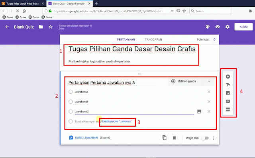Add a title and description section
This screenshot has width=255, height=158.
[228, 85]
